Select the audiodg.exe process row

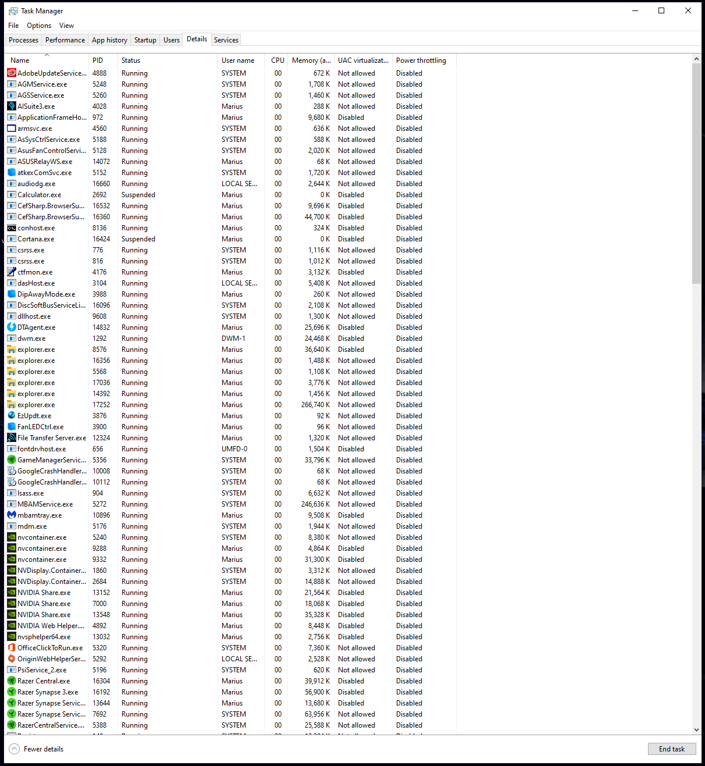tap(231, 184)
